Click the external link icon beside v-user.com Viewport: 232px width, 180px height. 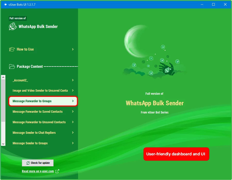coord(57,171)
